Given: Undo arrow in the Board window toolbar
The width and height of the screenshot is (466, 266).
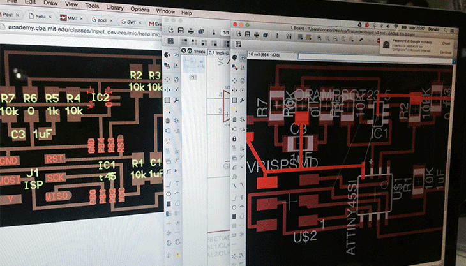Looking at the screenshot, I should (x=361, y=40).
